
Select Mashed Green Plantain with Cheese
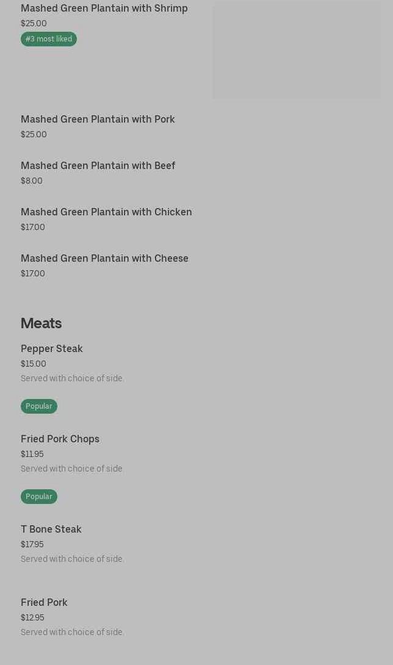pyautogui.click(x=104, y=259)
